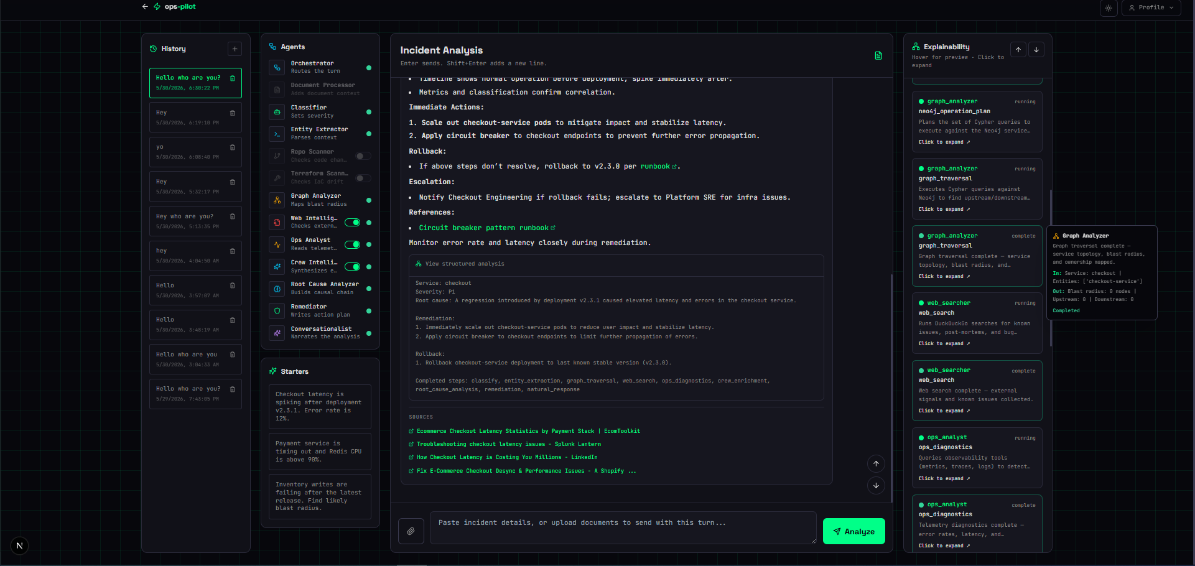
Task: Go back using the arrow beside ops-pilot
Action: (145, 7)
